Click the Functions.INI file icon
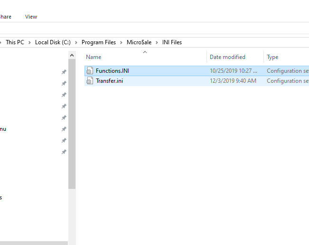Image resolution: width=309 pixels, height=245 pixels. [x=89, y=71]
